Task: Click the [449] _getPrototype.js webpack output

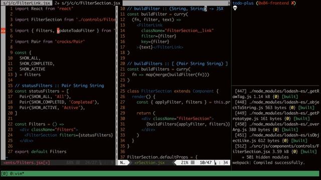Action: [x=276, y=116]
